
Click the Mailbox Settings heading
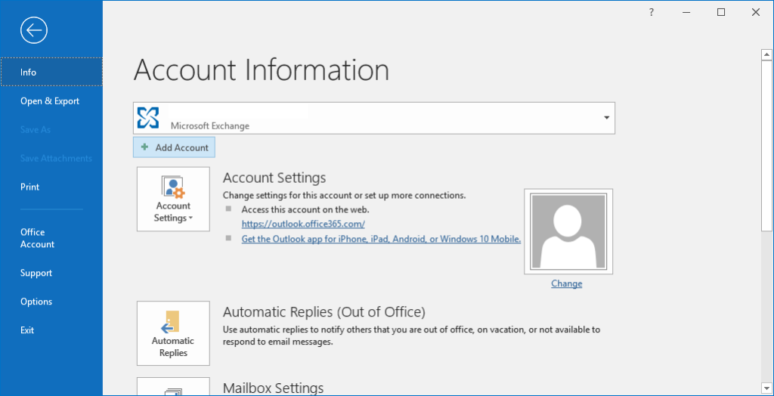(x=274, y=388)
